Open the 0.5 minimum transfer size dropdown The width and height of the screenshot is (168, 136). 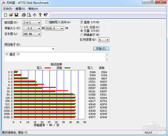pyautogui.click(x=32, y=28)
